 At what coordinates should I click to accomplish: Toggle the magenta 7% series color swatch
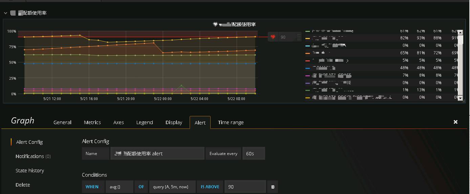(x=308, y=76)
